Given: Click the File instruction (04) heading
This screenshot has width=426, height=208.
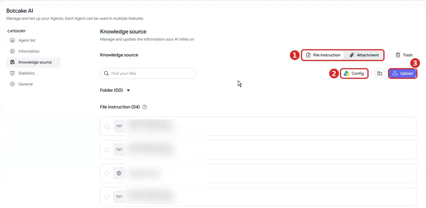Looking at the screenshot, I should [120, 107].
